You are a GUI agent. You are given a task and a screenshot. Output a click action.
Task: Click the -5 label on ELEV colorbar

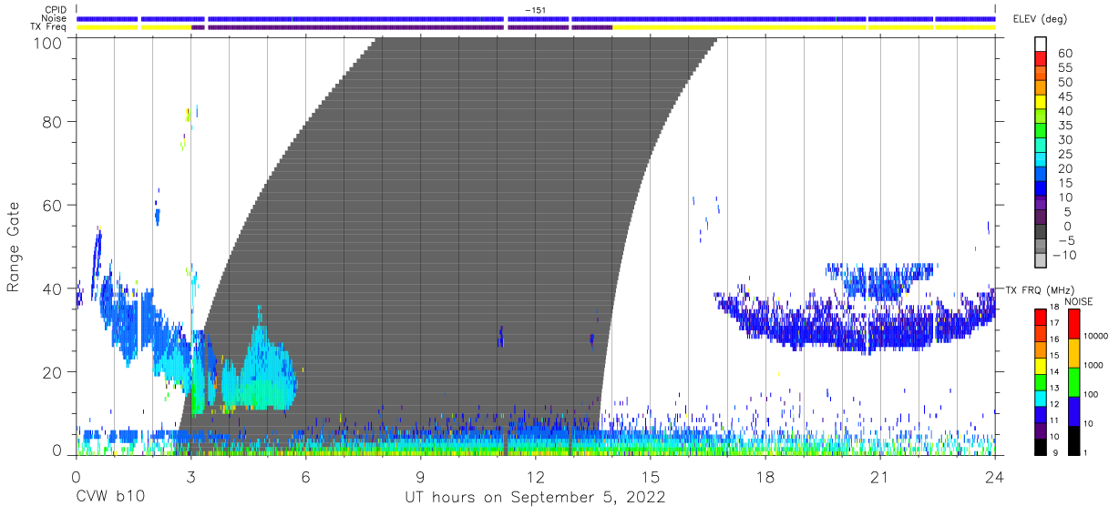[1065, 240]
